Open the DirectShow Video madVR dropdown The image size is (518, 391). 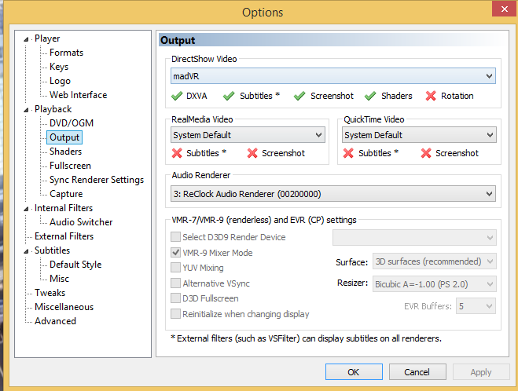(x=333, y=76)
